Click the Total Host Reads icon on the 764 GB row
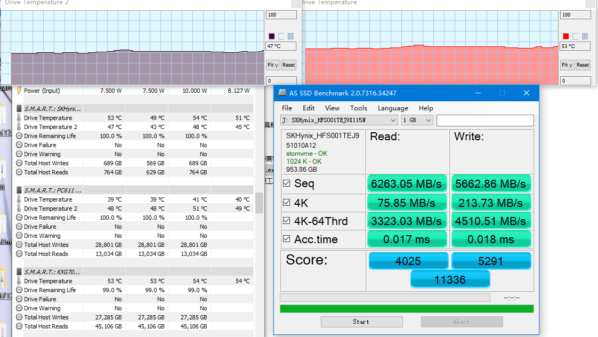This screenshot has height=337, width=598. (x=19, y=172)
